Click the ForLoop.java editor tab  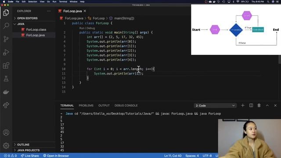(x=72, y=11)
